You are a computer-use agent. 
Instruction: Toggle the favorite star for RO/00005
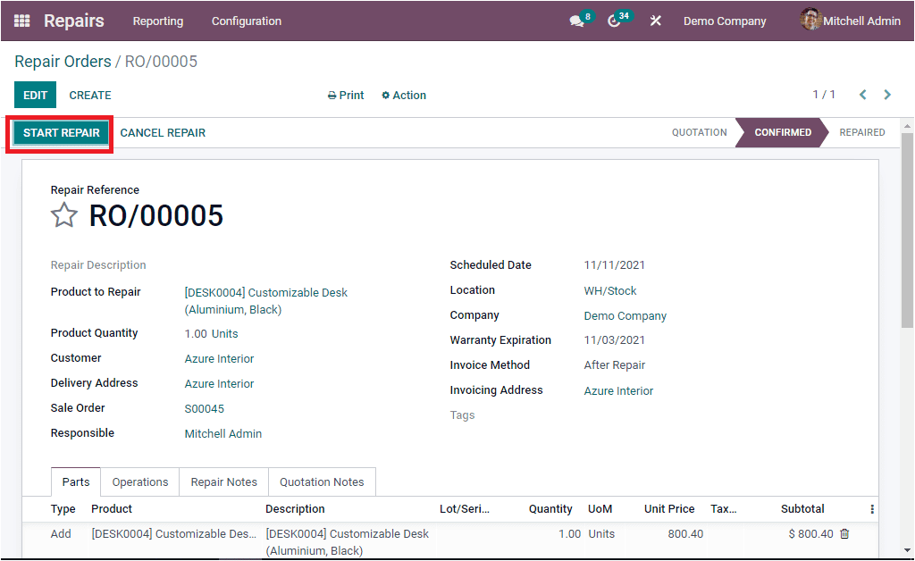63,215
